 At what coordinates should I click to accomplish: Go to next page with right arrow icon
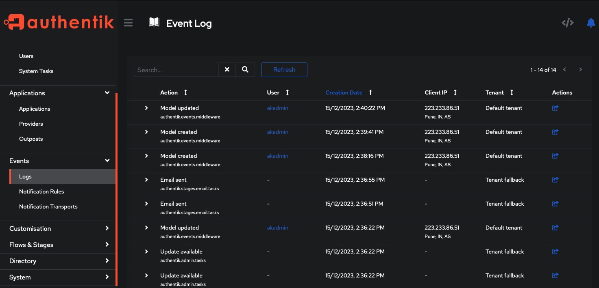[x=580, y=69]
